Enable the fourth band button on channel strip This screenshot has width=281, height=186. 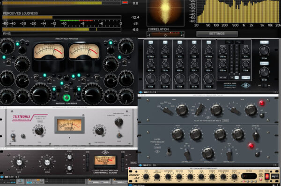coord(194,42)
